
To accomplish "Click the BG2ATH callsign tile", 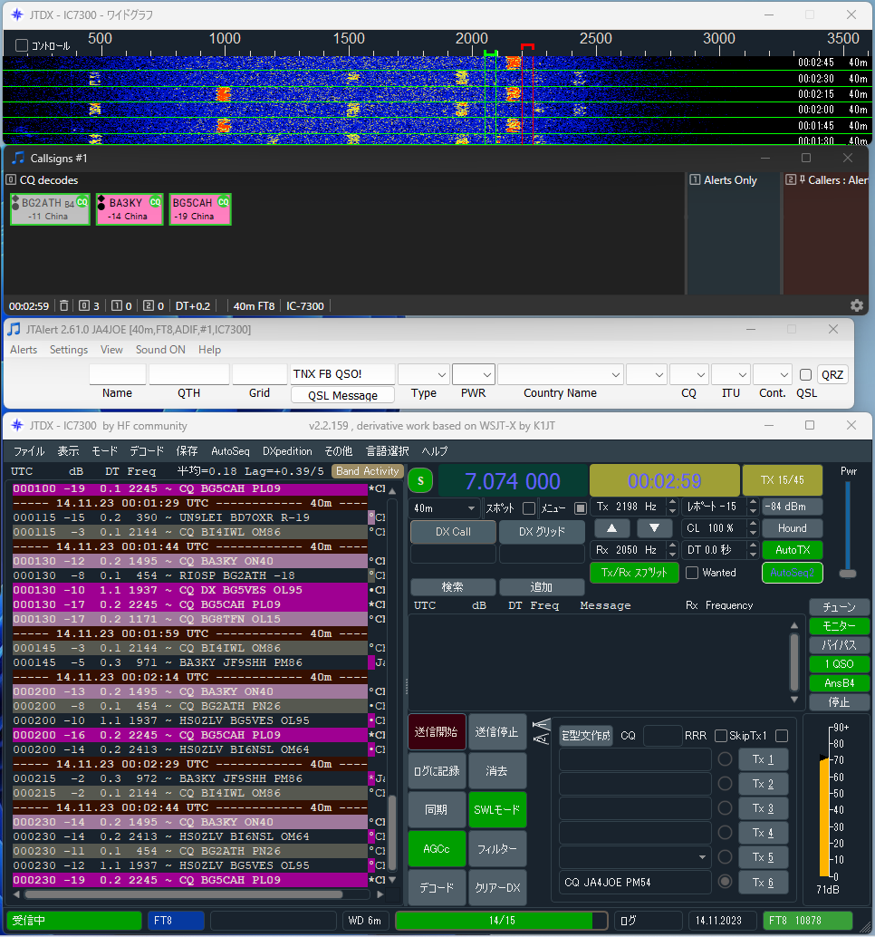I will [50, 209].
